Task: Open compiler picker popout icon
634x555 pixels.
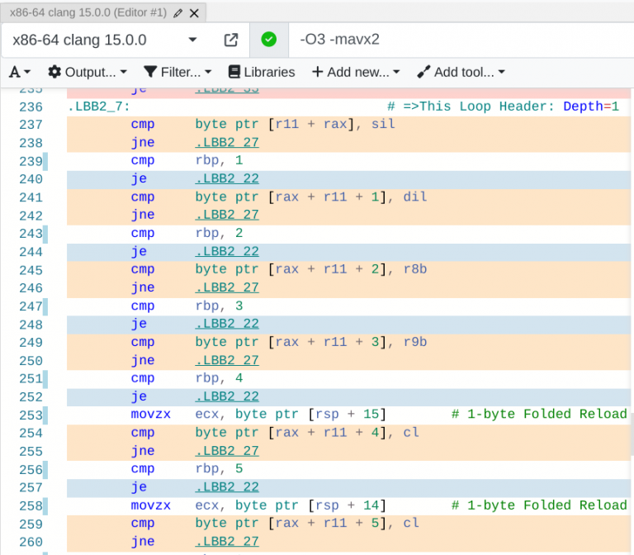Action: click(231, 40)
